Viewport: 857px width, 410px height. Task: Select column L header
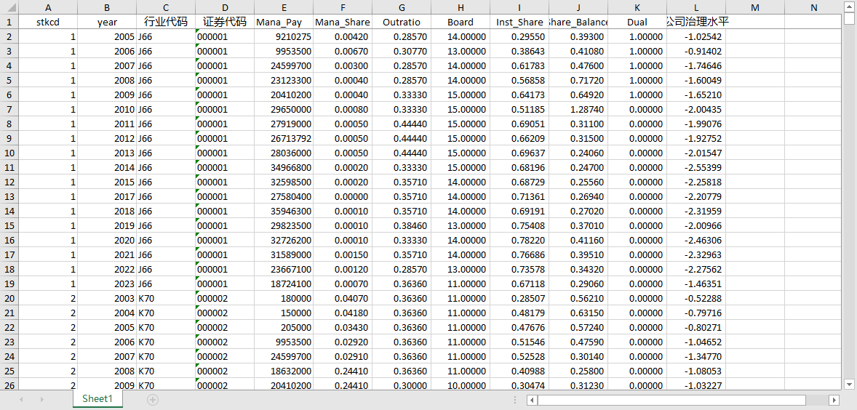pyautogui.click(x=696, y=7)
